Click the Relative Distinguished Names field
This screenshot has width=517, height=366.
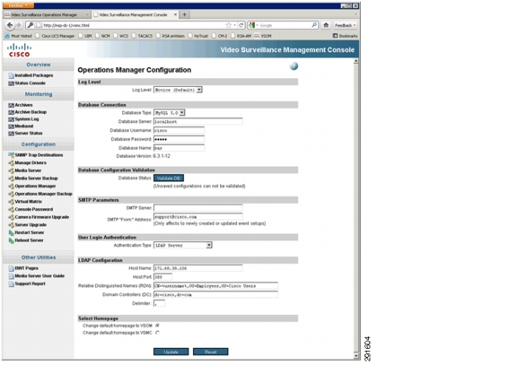pos(215,286)
